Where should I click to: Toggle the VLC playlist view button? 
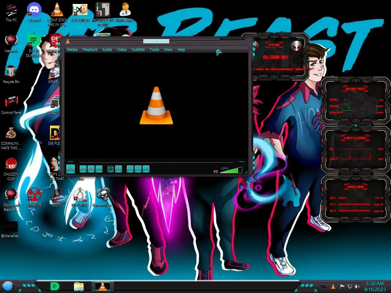[x=130, y=169]
